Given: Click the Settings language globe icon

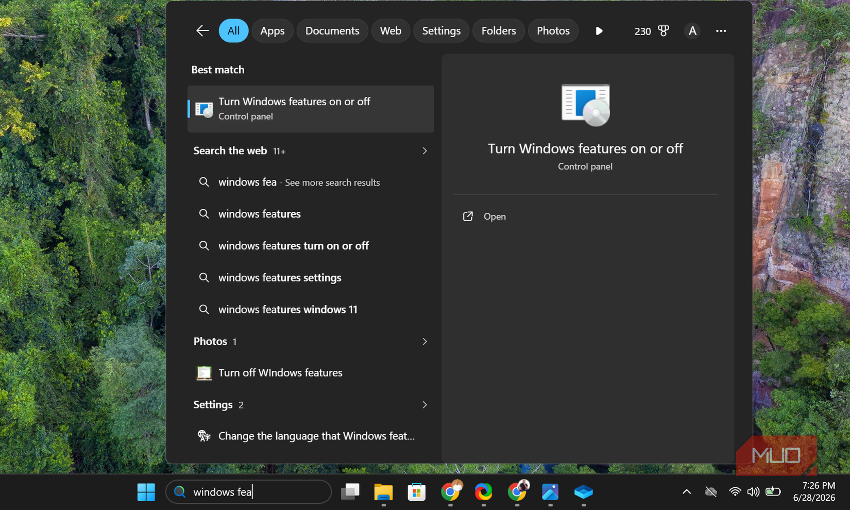Looking at the screenshot, I should [x=204, y=436].
